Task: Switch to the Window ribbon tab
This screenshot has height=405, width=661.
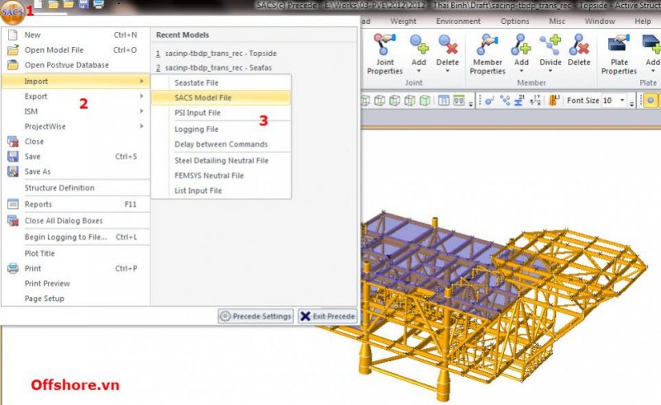Action: pyautogui.click(x=600, y=21)
